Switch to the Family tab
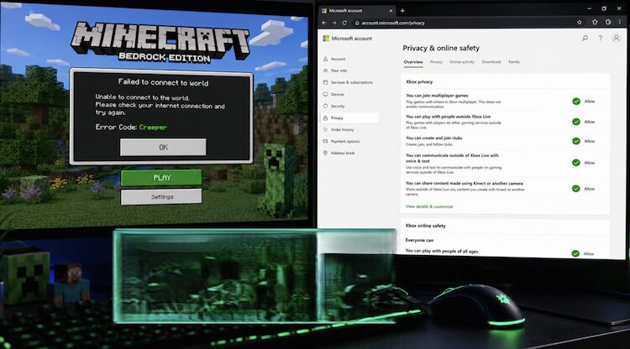This screenshot has width=630, height=349. [x=514, y=62]
